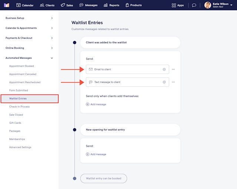Open the Clients section
The height and width of the screenshot is (189, 237).
(x=47, y=5)
